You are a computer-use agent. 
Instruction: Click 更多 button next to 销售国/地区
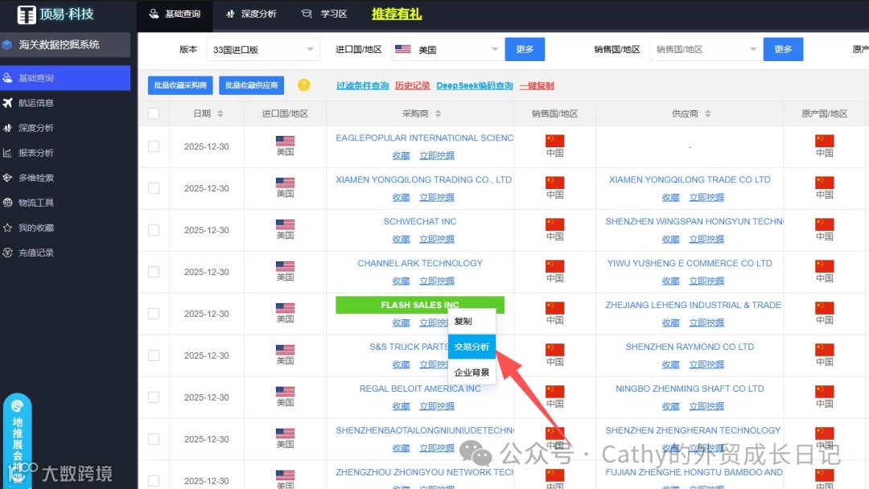783,49
